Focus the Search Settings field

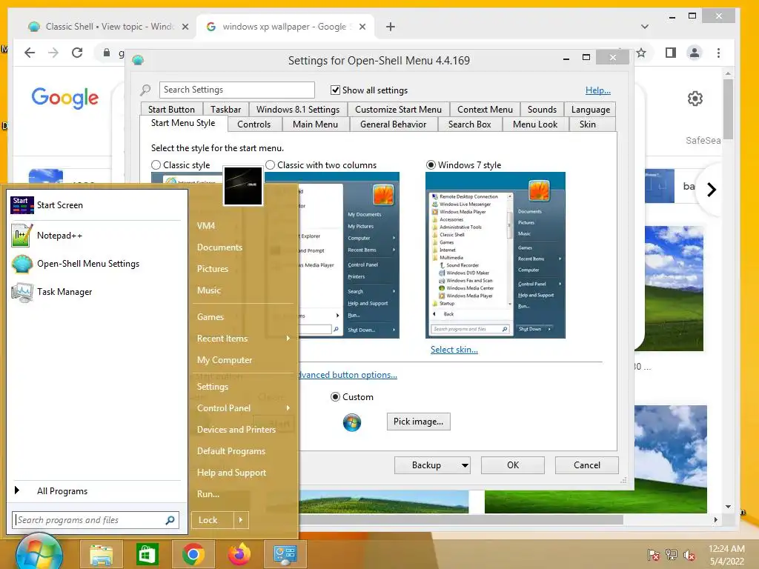point(236,90)
